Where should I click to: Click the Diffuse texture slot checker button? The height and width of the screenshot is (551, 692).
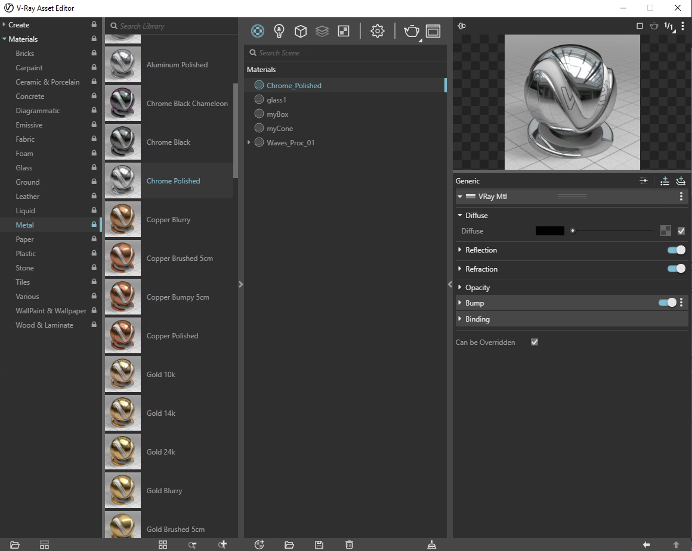point(666,231)
